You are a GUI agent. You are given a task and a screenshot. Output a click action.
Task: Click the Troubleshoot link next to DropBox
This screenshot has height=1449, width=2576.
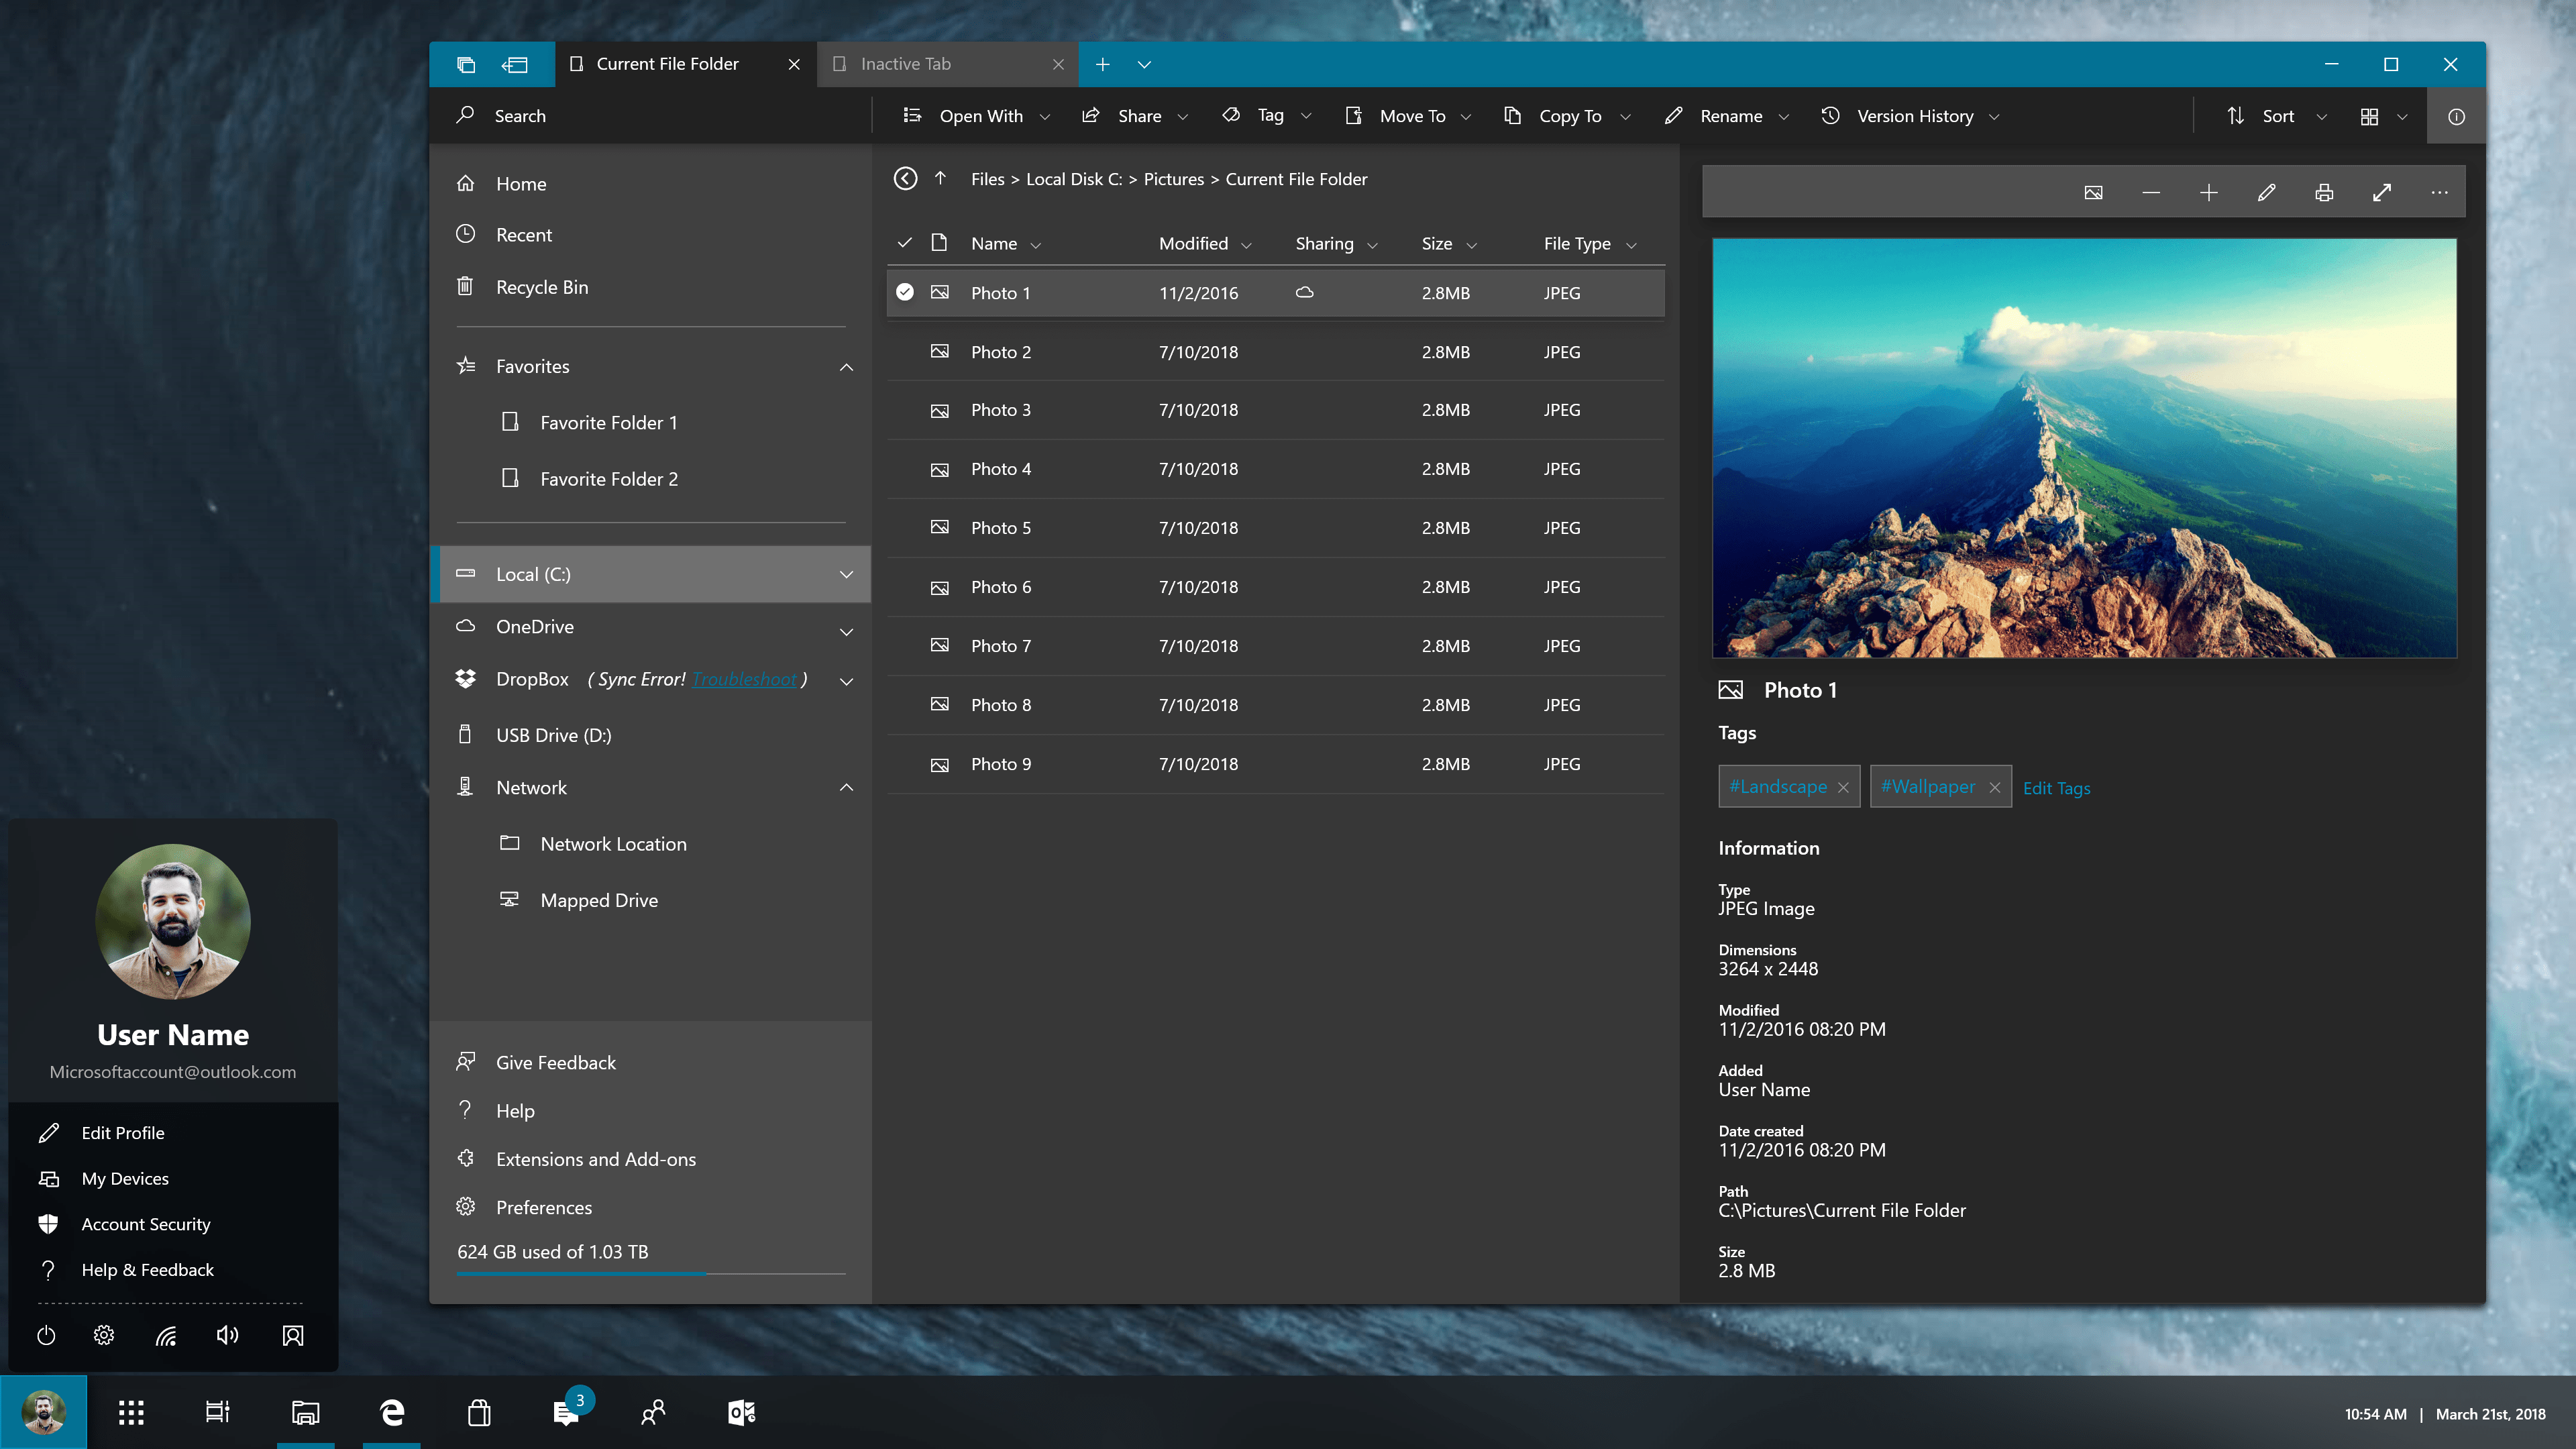[x=744, y=679]
